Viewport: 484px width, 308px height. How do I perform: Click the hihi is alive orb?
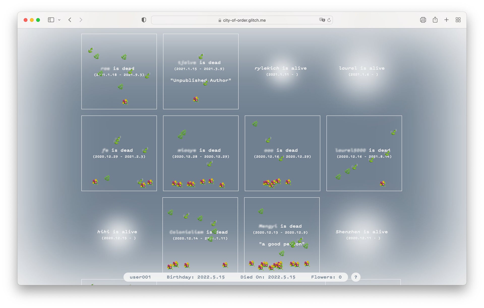pos(117,234)
